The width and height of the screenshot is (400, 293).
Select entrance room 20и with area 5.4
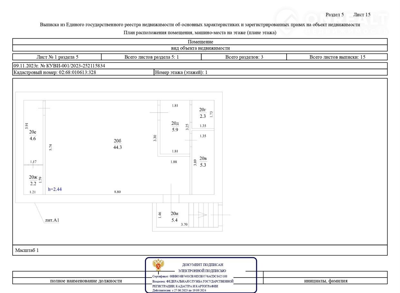click(174, 217)
